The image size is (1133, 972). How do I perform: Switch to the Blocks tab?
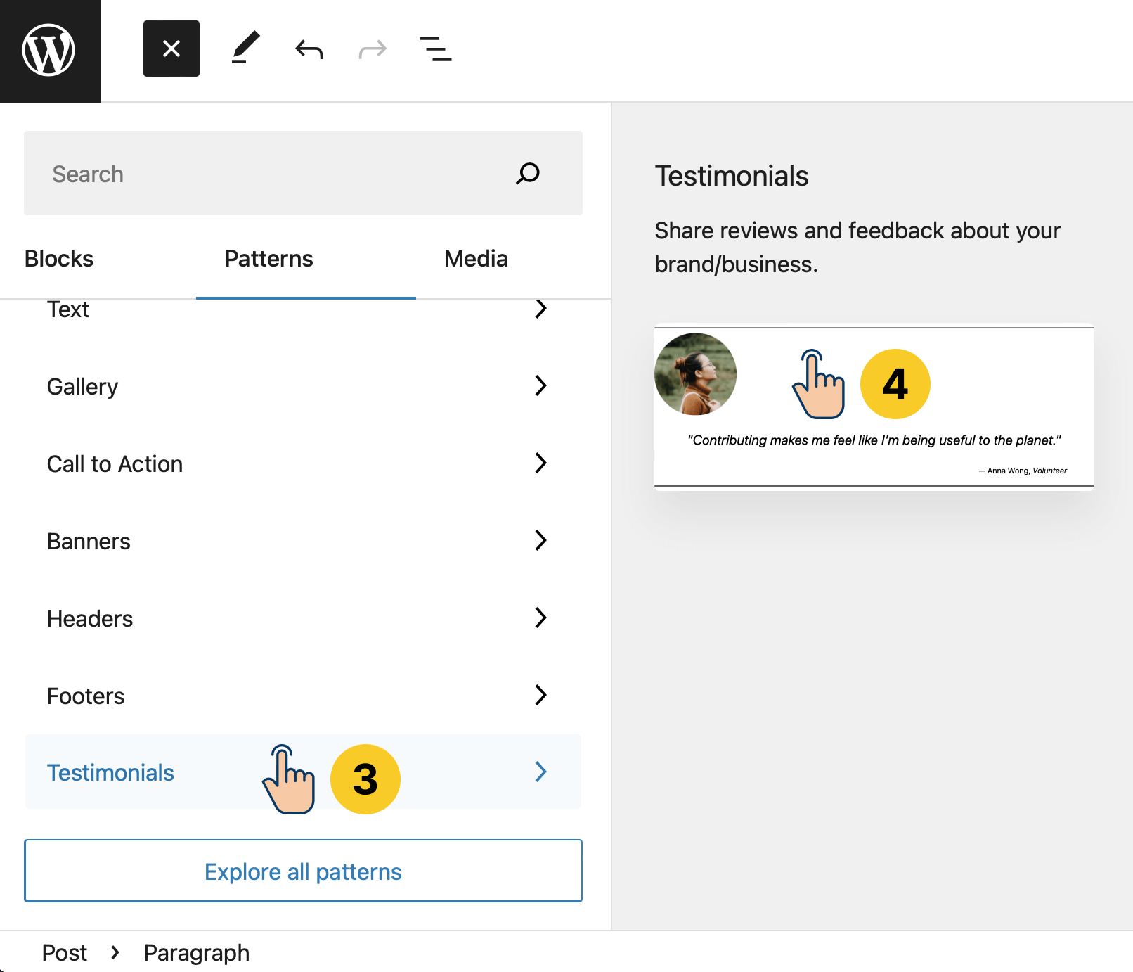(x=59, y=259)
